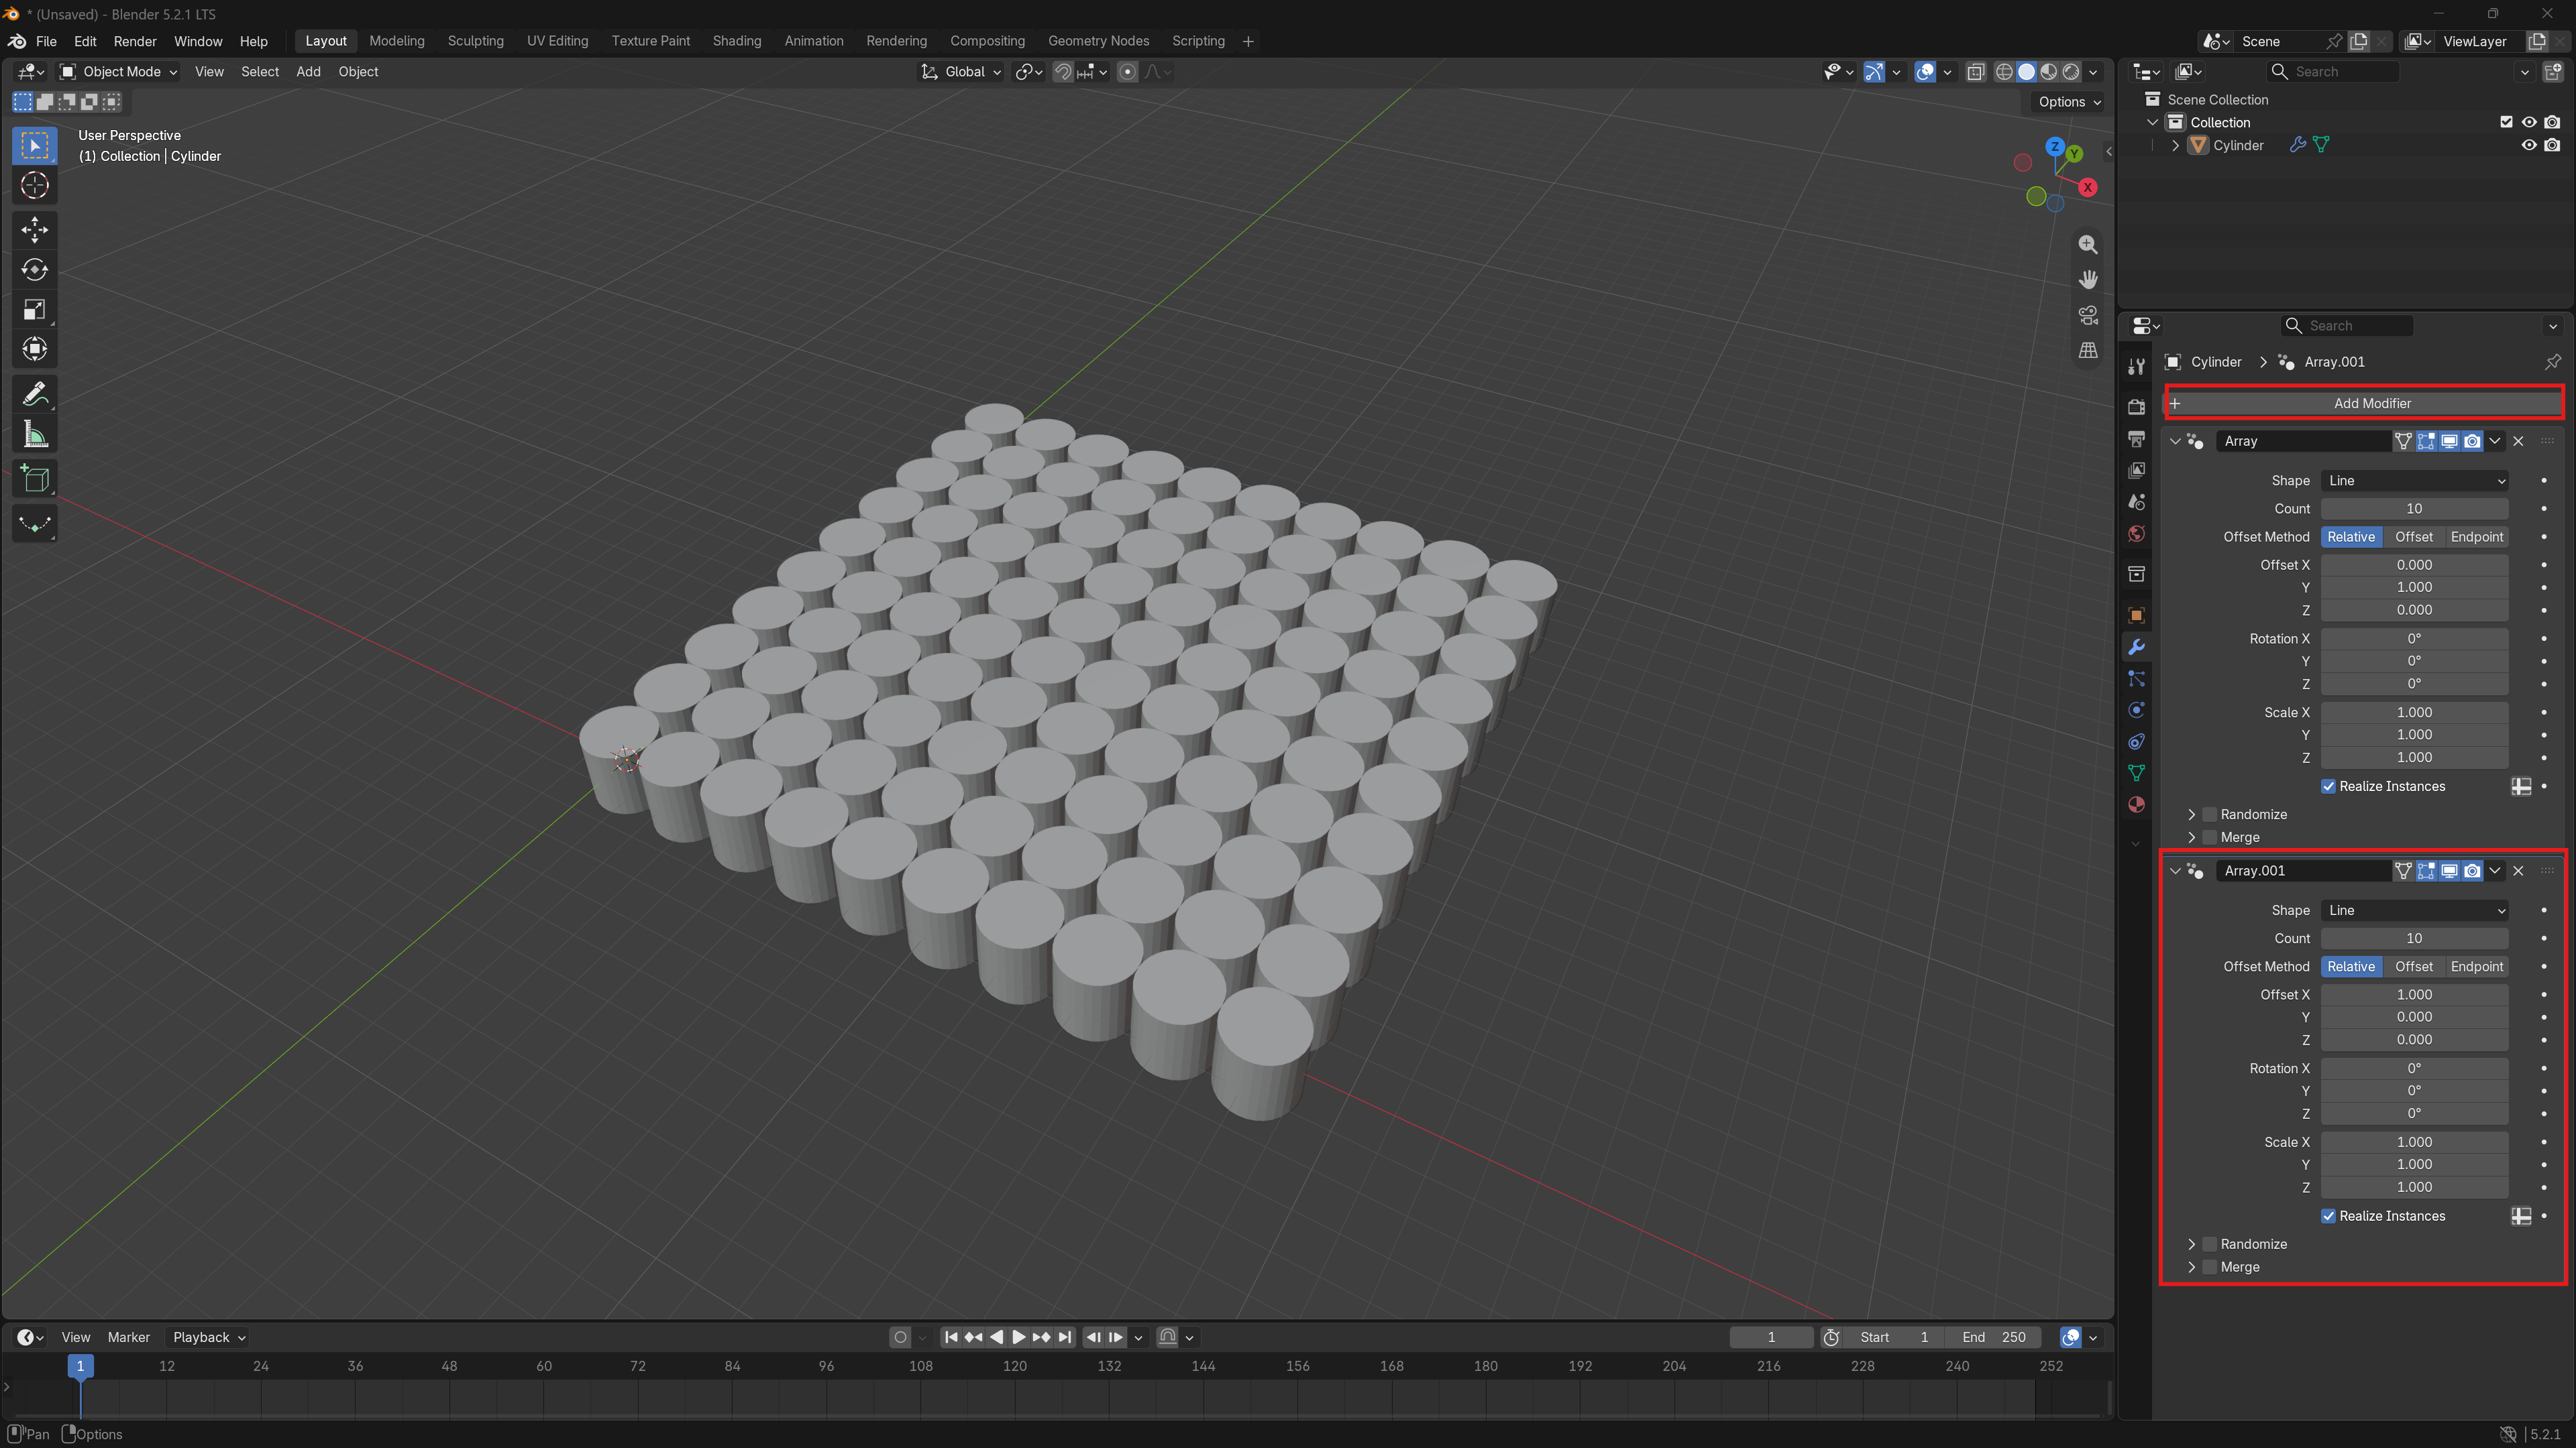Viewport: 2576px width, 1448px height.
Task: Switch to the Sculpting workspace tab
Action: tap(475, 41)
